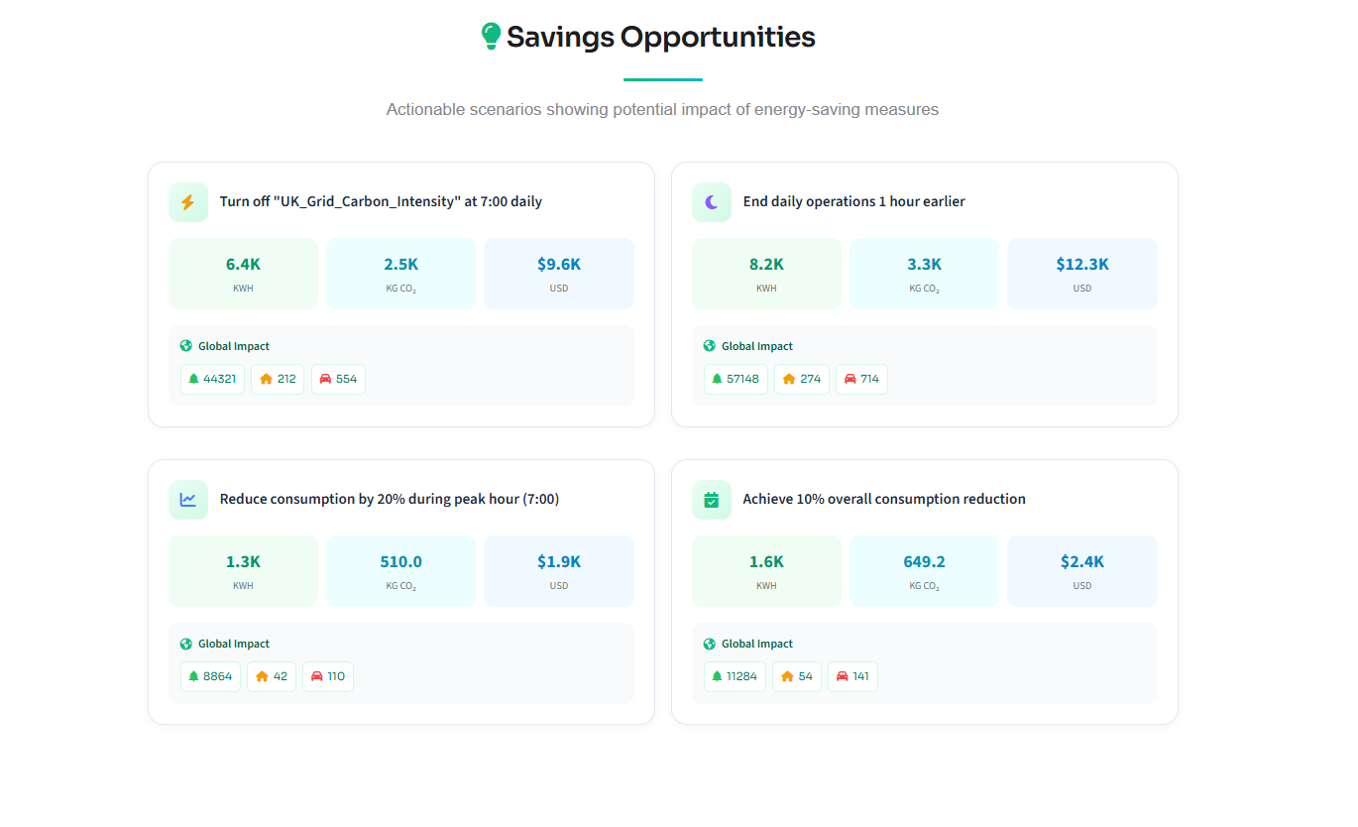Select the 1.3K KWH value
Screen dimensions: 1358x827
[x=243, y=561]
